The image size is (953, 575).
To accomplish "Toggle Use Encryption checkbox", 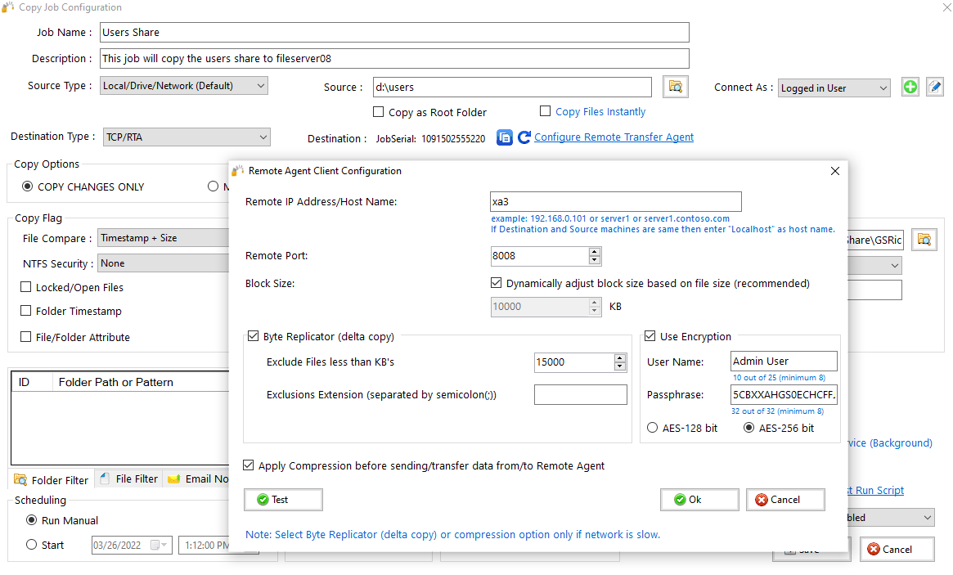I will pyautogui.click(x=650, y=335).
